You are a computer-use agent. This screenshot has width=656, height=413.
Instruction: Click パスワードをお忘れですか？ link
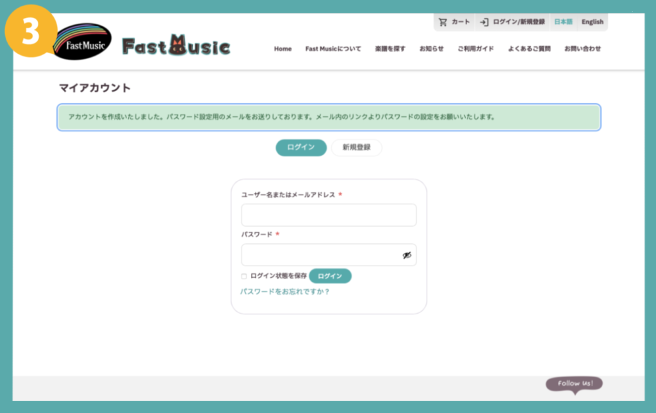point(285,292)
